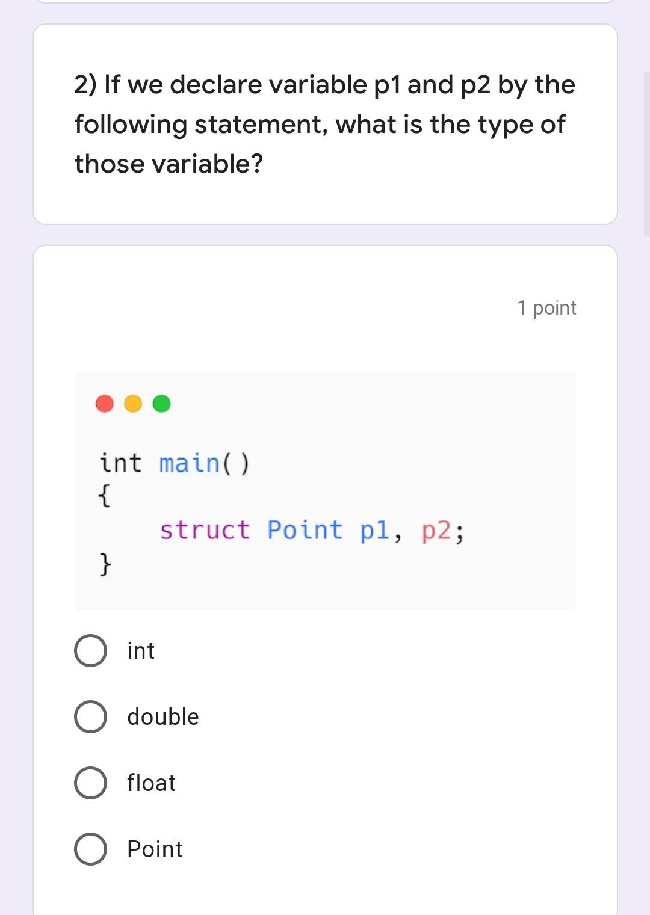Click the 'struct Point p1, p2;' code line
This screenshot has height=915, width=650.
(313, 531)
